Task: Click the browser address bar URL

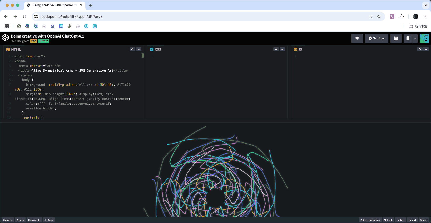Action: pyautogui.click(x=72, y=17)
